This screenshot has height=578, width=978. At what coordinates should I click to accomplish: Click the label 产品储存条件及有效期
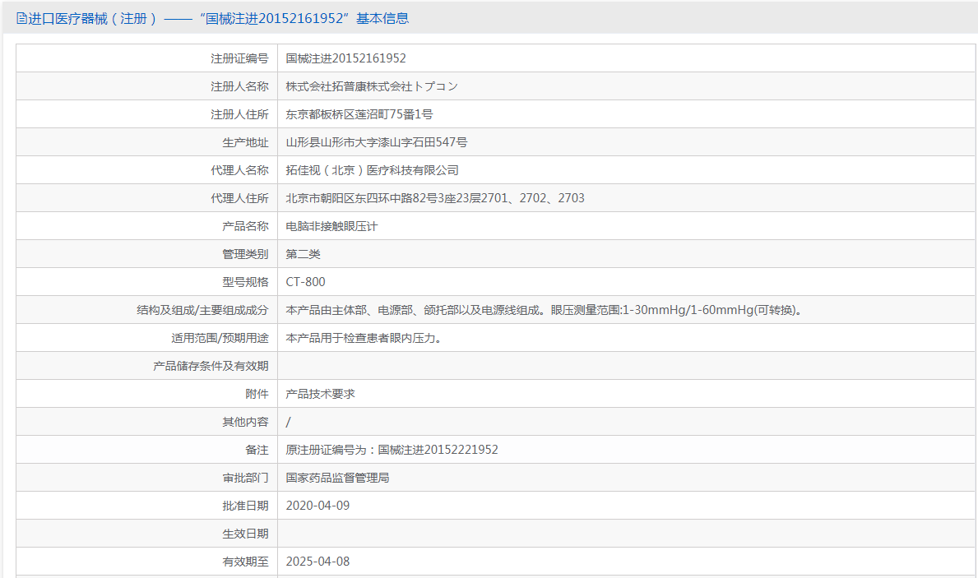(211, 366)
